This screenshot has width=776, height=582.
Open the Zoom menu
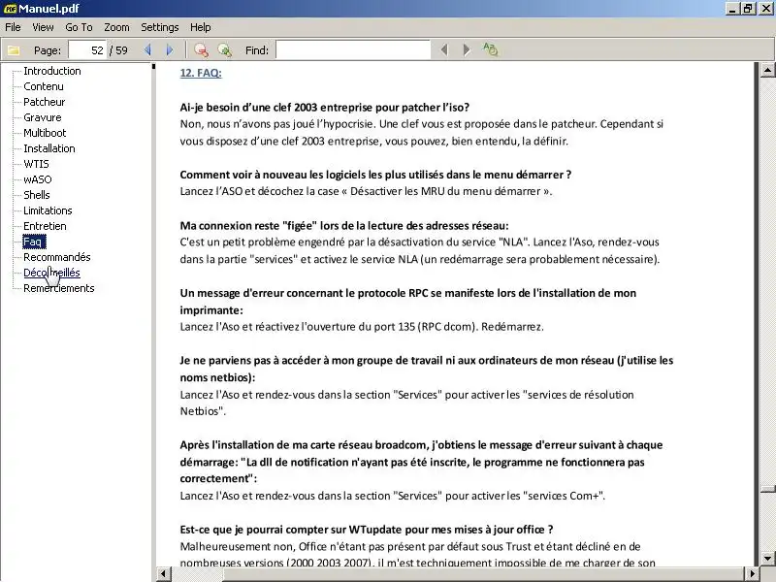(x=116, y=27)
